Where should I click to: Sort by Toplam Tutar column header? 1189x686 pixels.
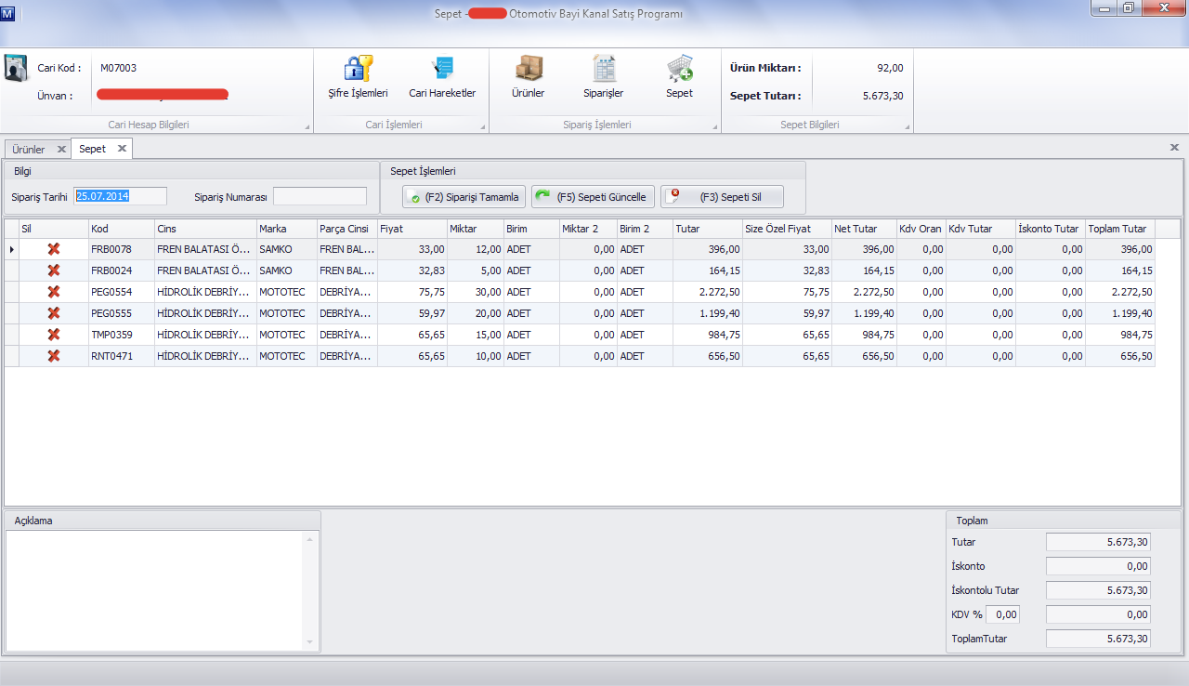pyautogui.click(x=1118, y=229)
